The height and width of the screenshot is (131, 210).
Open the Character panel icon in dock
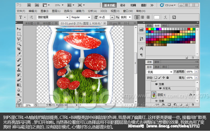point(141,48)
